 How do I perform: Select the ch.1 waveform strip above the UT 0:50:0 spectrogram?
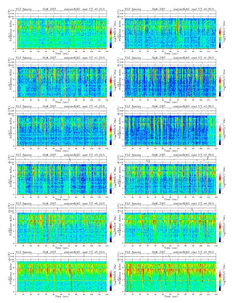[170, 13]
